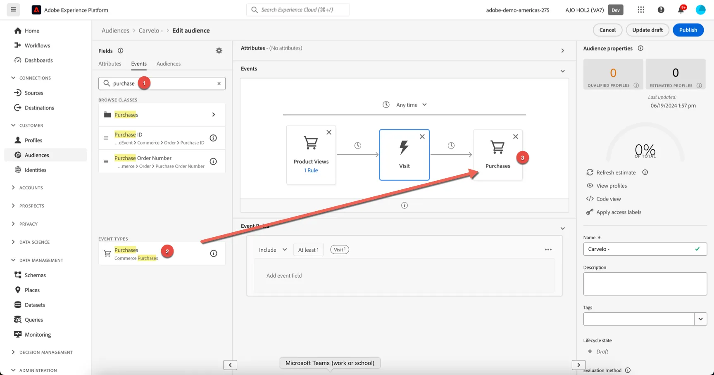Click info icon below events canvas
The image size is (714, 375).
[x=405, y=205]
